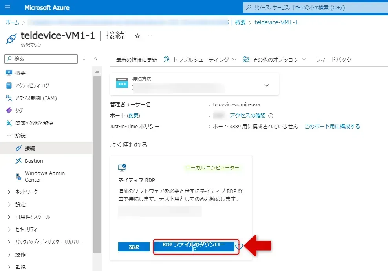
Task: Select Bastion in the sidebar
Action: pyautogui.click(x=34, y=161)
